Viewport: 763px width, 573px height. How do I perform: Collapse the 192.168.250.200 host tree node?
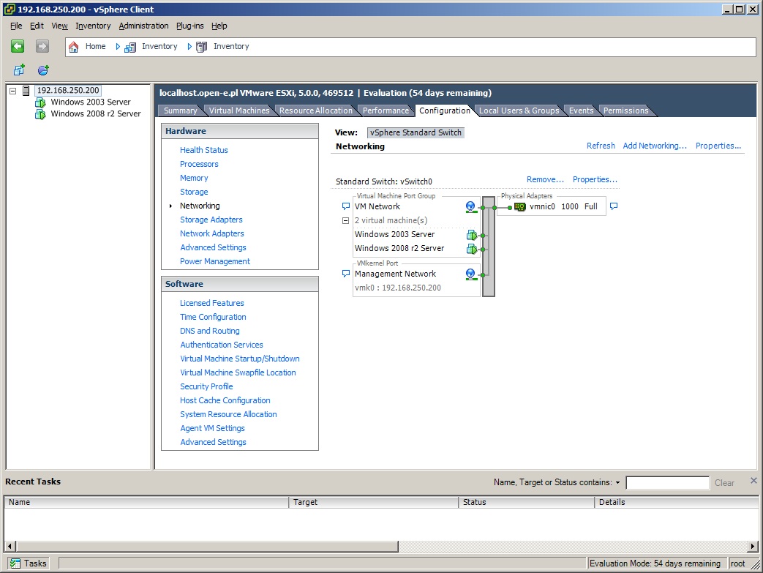[13, 91]
